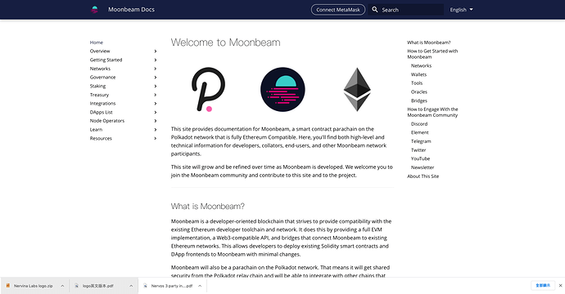Jump to Bridges in table of contents
This screenshot has height=294, width=565.
click(419, 100)
